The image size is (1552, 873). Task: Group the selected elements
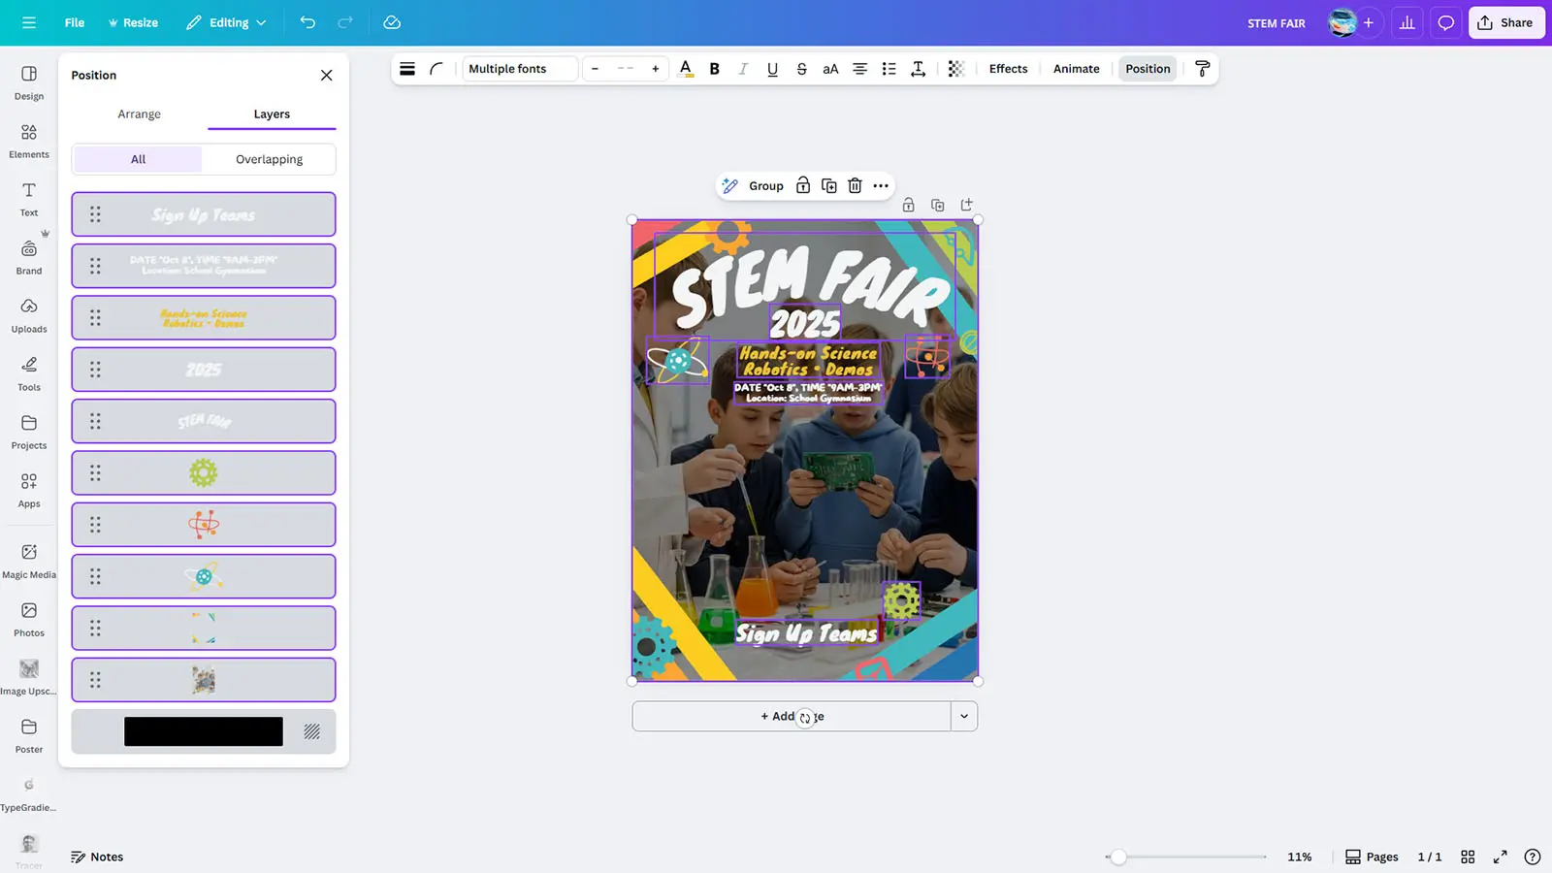coord(765,186)
